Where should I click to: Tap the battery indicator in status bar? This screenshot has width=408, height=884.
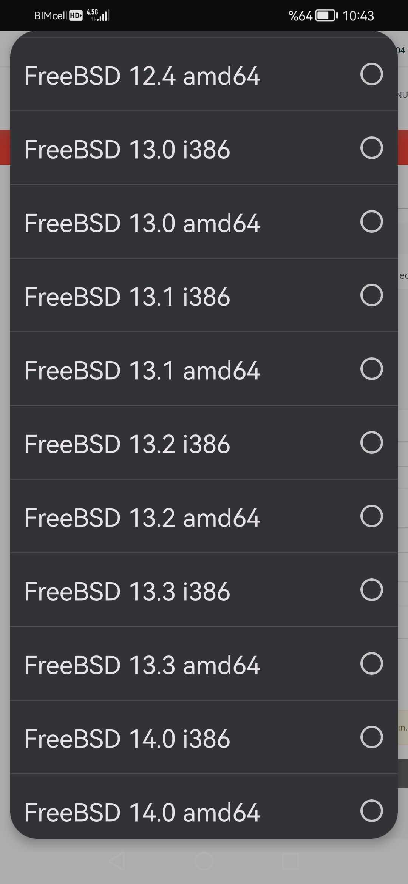(x=327, y=16)
